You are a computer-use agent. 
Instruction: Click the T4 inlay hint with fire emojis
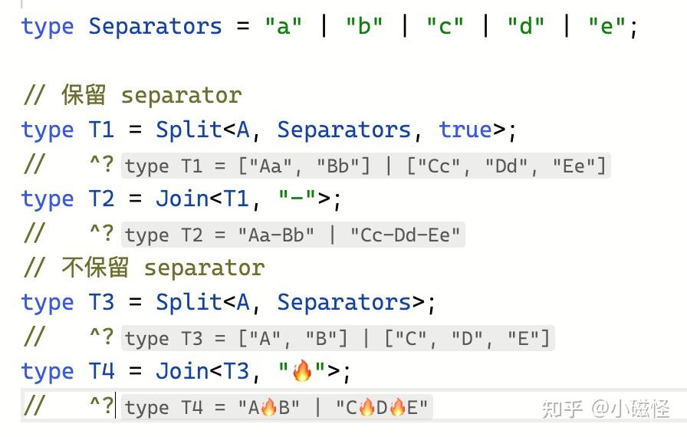click(x=277, y=407)
